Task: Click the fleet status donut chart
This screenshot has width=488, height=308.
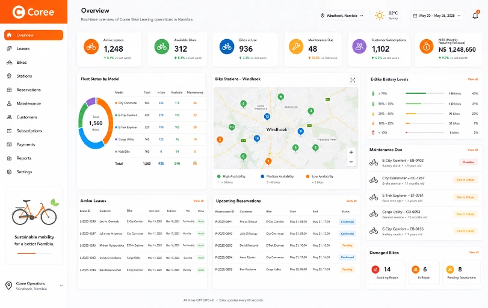Action: click(96, 123)
